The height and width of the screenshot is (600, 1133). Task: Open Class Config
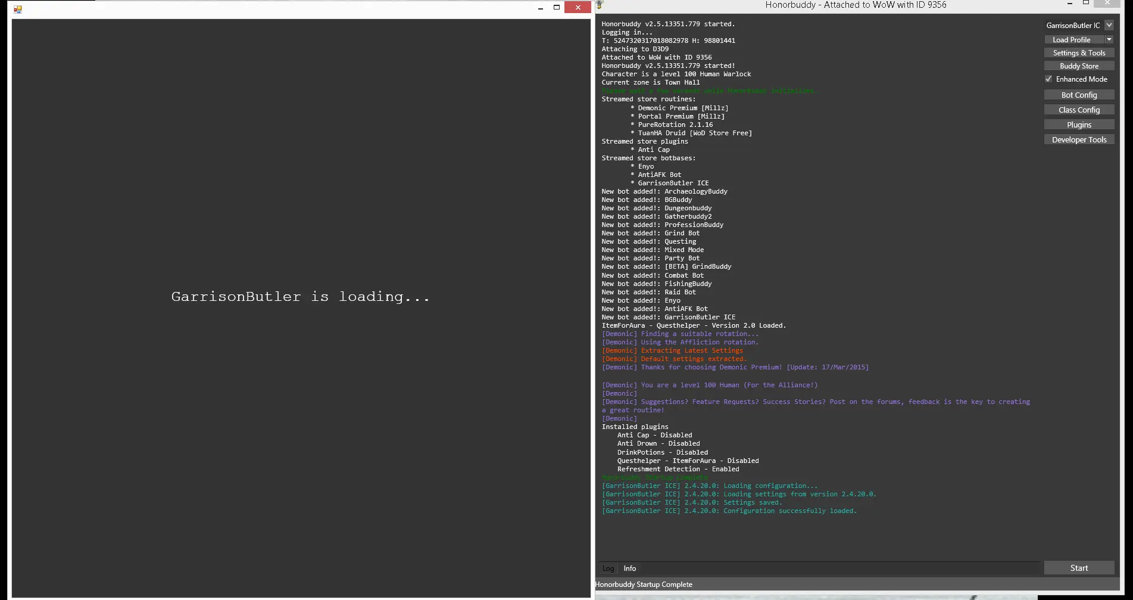(x=1079, y=110)
